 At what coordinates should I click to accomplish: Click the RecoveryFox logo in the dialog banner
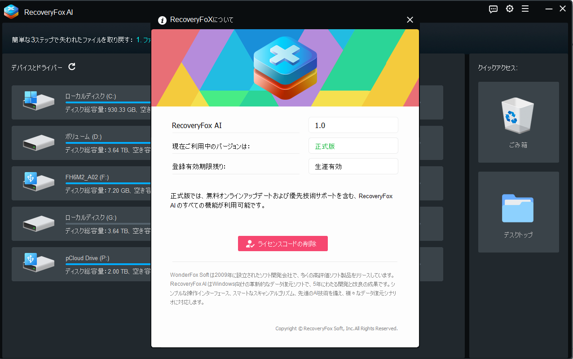tap(285, 67)
